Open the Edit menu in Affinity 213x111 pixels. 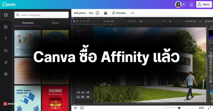pos(80,18)
